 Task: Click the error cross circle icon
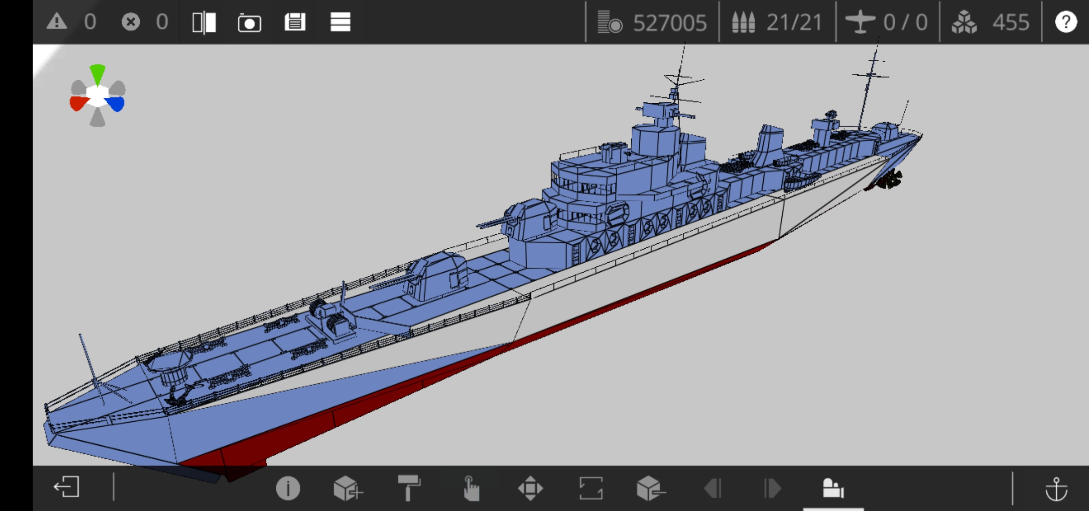131,22
